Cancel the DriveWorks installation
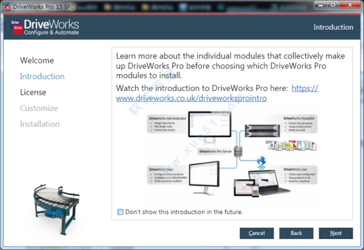The image size is (364, 250). (257, 233)
